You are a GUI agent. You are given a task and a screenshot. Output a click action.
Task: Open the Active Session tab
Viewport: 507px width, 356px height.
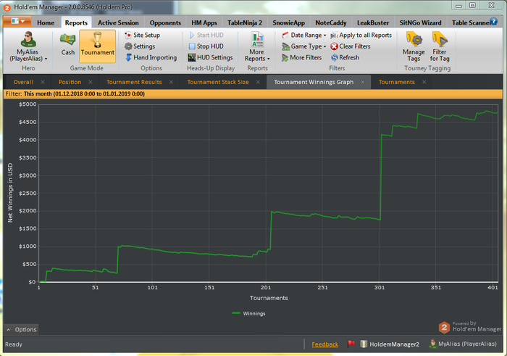click(118, 22)
